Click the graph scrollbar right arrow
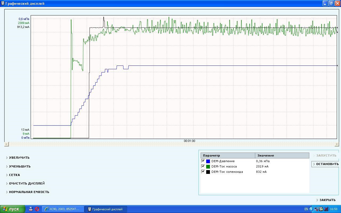 337,144
